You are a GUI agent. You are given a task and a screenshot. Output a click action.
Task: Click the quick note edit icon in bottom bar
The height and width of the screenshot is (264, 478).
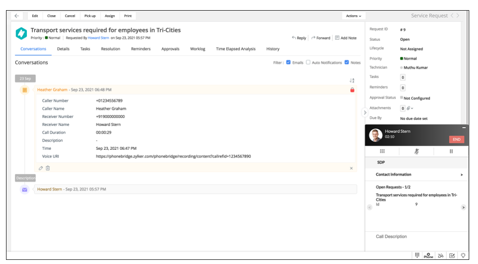[452, 256]
